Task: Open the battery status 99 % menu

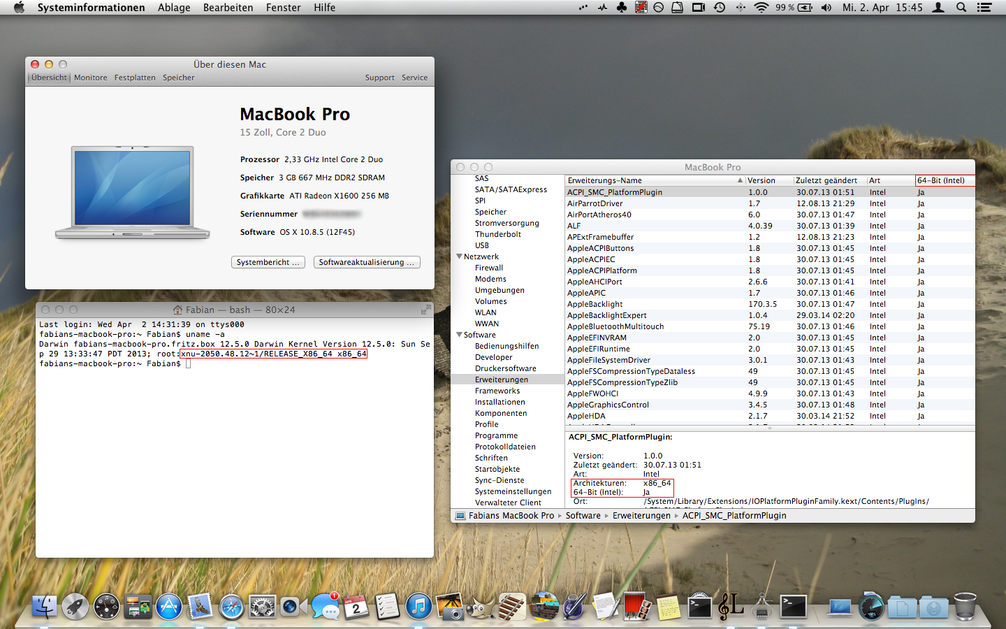Action: point(794,8)
